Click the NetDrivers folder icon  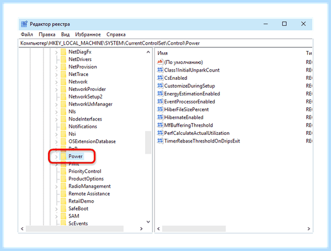[x=63, y=59]
